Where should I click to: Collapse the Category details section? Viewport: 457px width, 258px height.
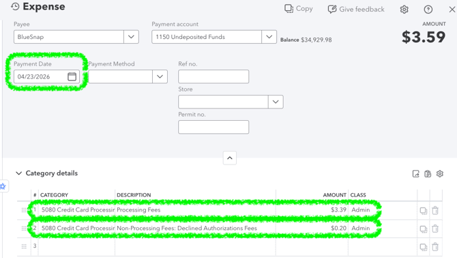pos(19,173)
